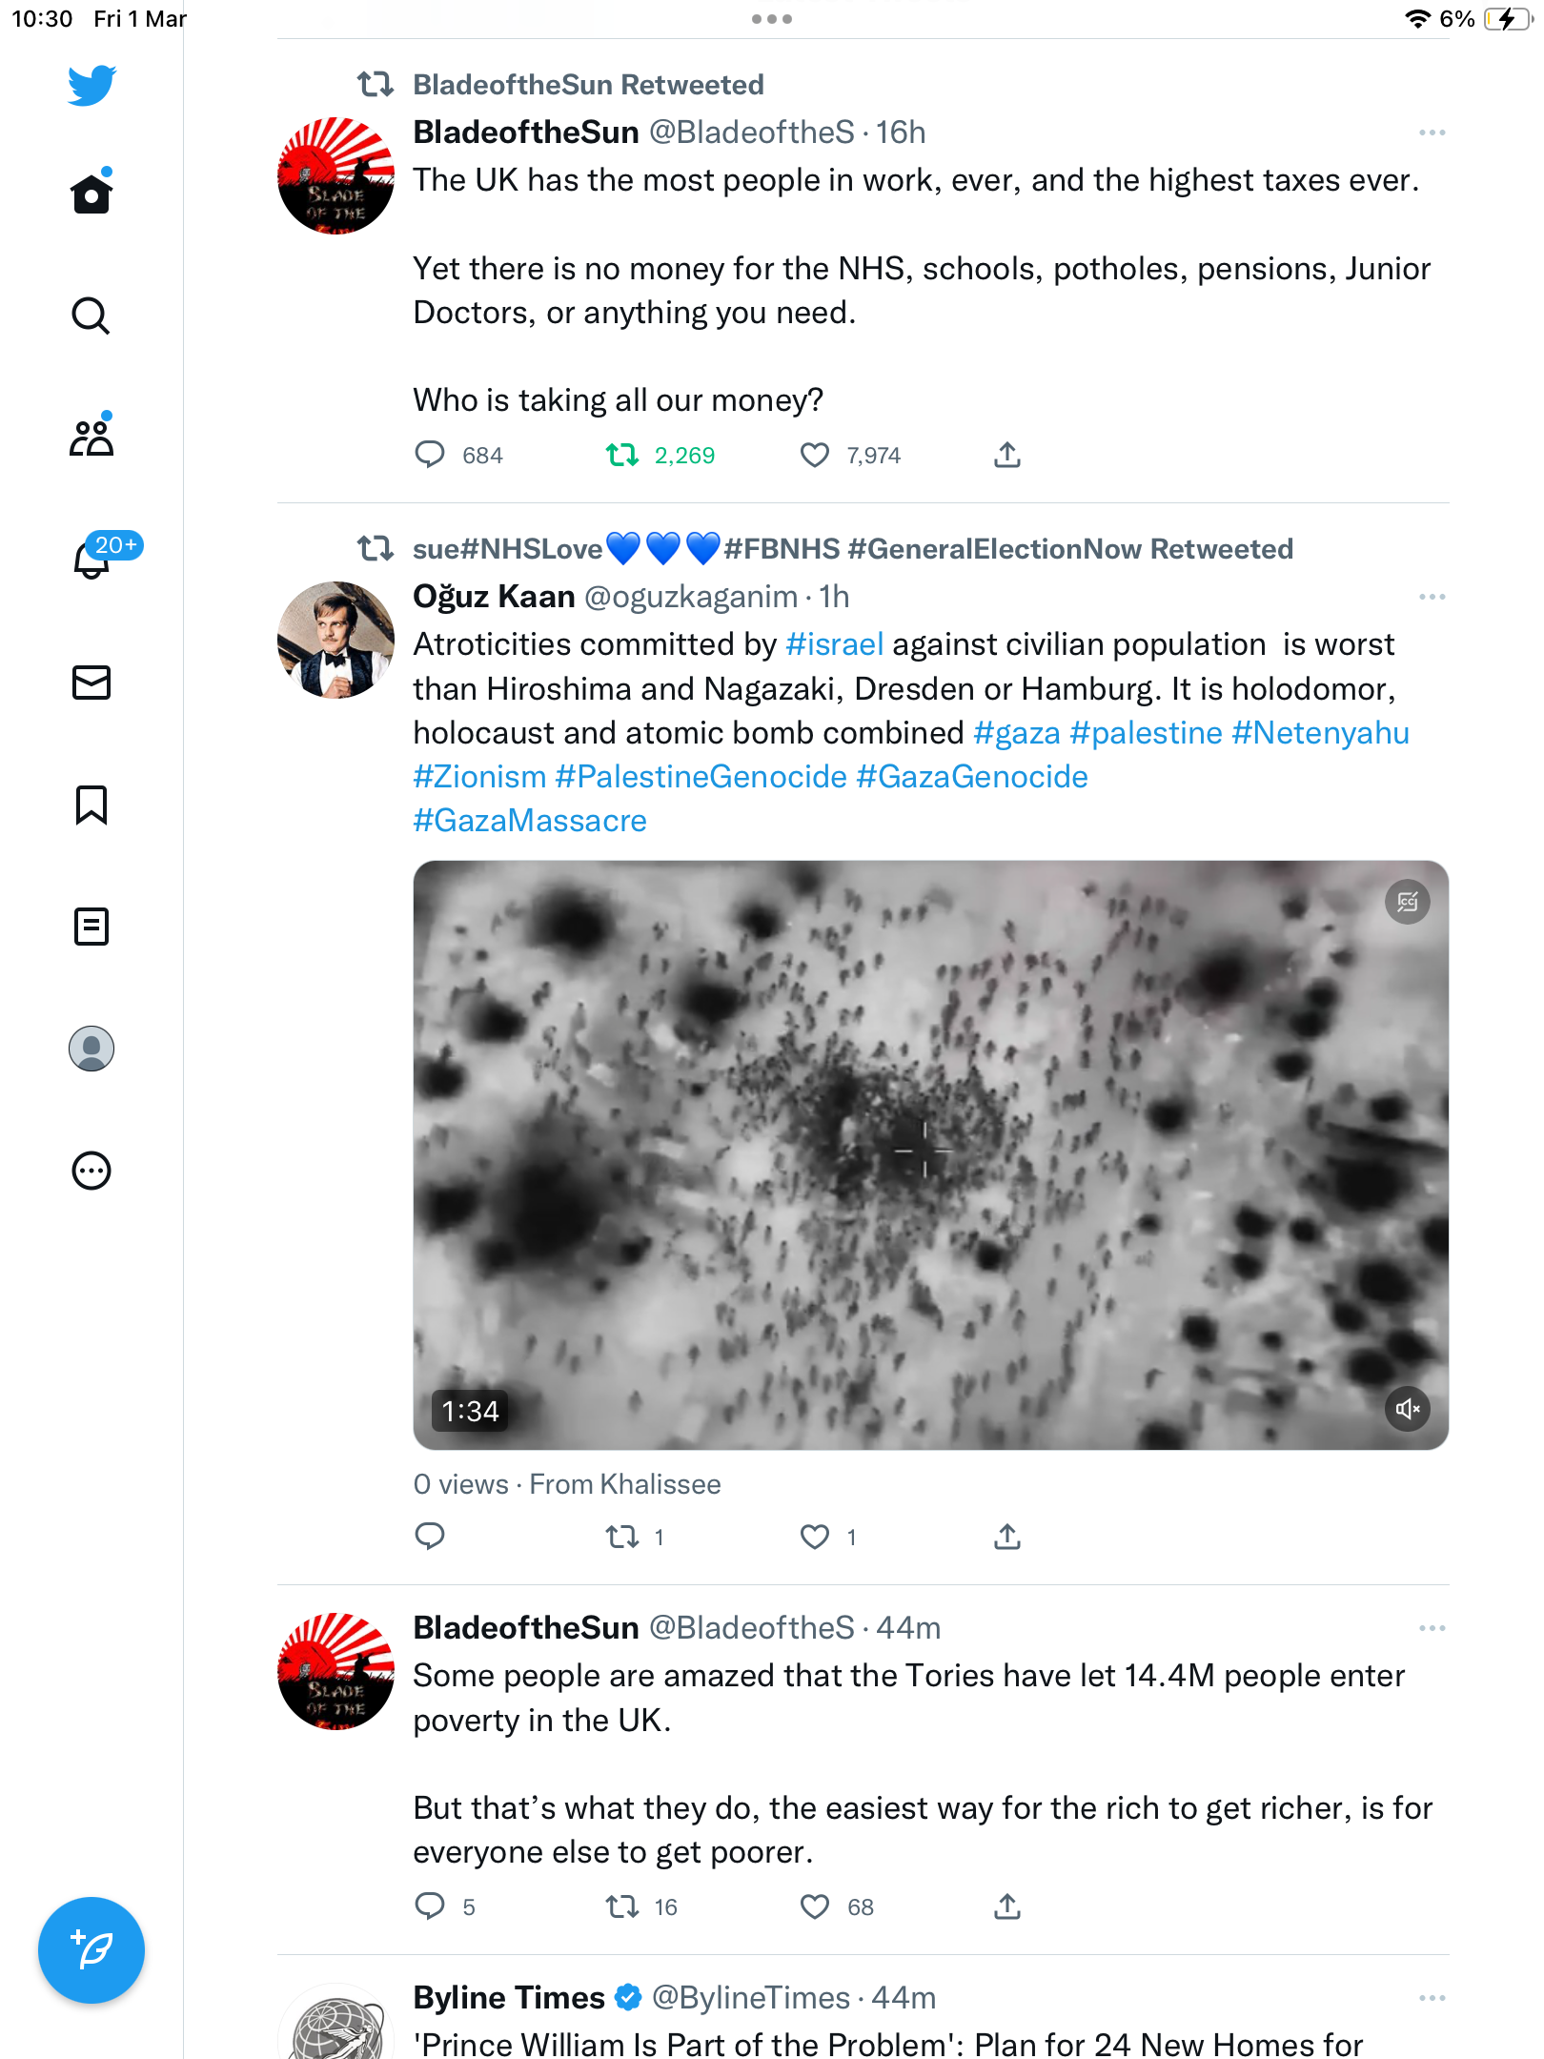Like the tweet with 7,974 likes
This screenshot has height=2059, width=1544.
[815, 456]
